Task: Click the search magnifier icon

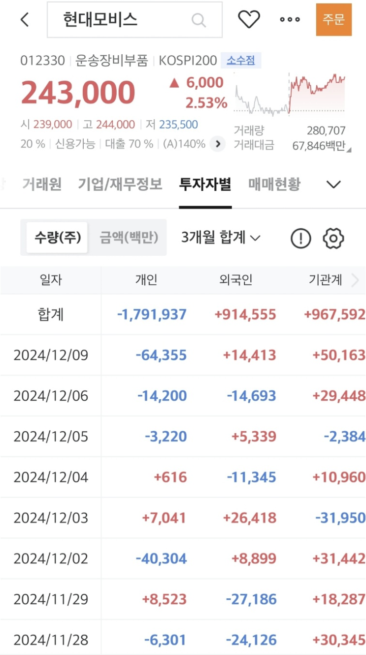Action: click(x=198, y=20)
